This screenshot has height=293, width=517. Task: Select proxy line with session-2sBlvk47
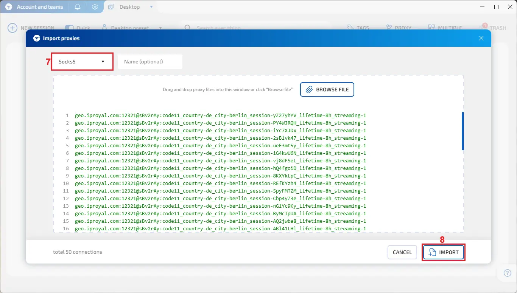[221, 138]
